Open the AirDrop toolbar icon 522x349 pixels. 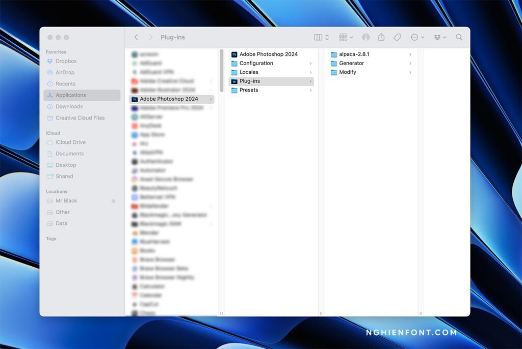tap(366, 37)
